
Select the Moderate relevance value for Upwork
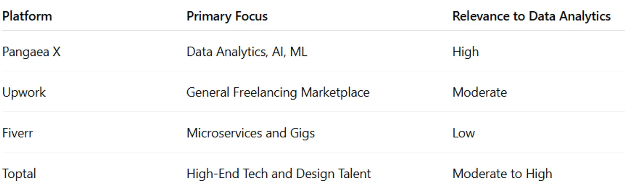tap(479, 93)
